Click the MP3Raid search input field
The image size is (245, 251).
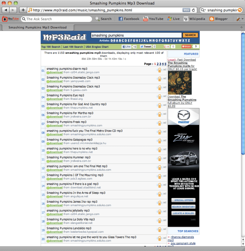click(136, 35)
